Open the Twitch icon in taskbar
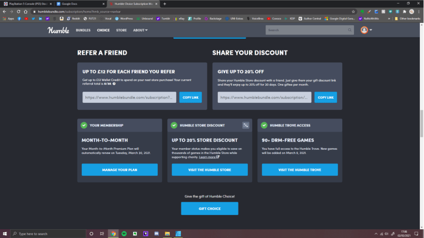This screenshot has height=238, width=424. [146, 234]
